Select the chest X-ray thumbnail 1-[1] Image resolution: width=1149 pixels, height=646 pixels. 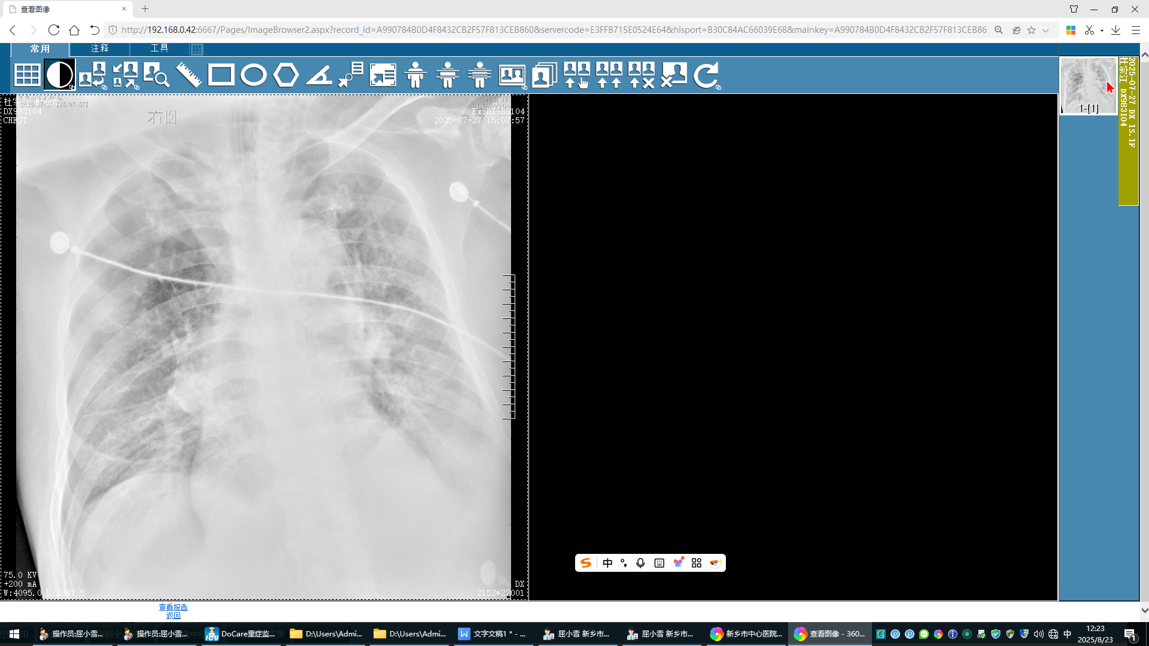(x=1088, y=85)
